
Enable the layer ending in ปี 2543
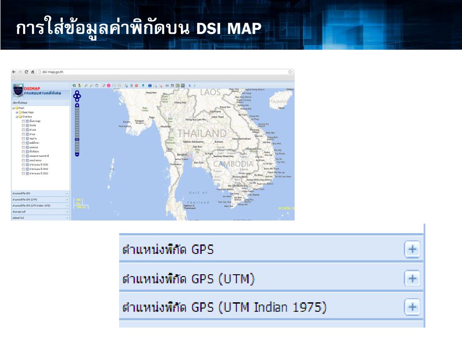23,169
